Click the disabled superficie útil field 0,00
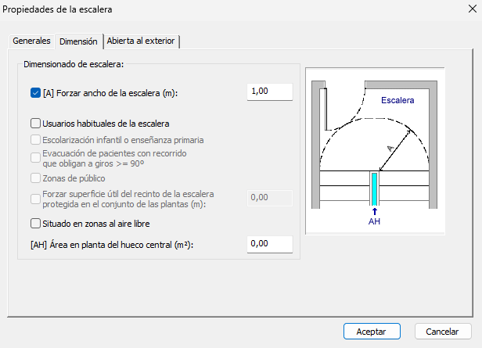This screenshot has width=482, height=348. click(x=269, y=197)
